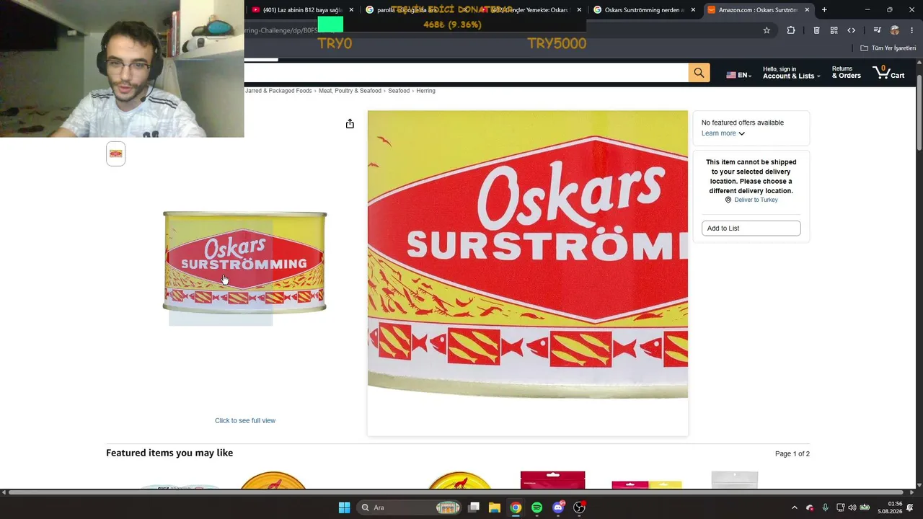Open the network tray icon
The width and height of the screenshot is (923, 519).
pos(839,507)
